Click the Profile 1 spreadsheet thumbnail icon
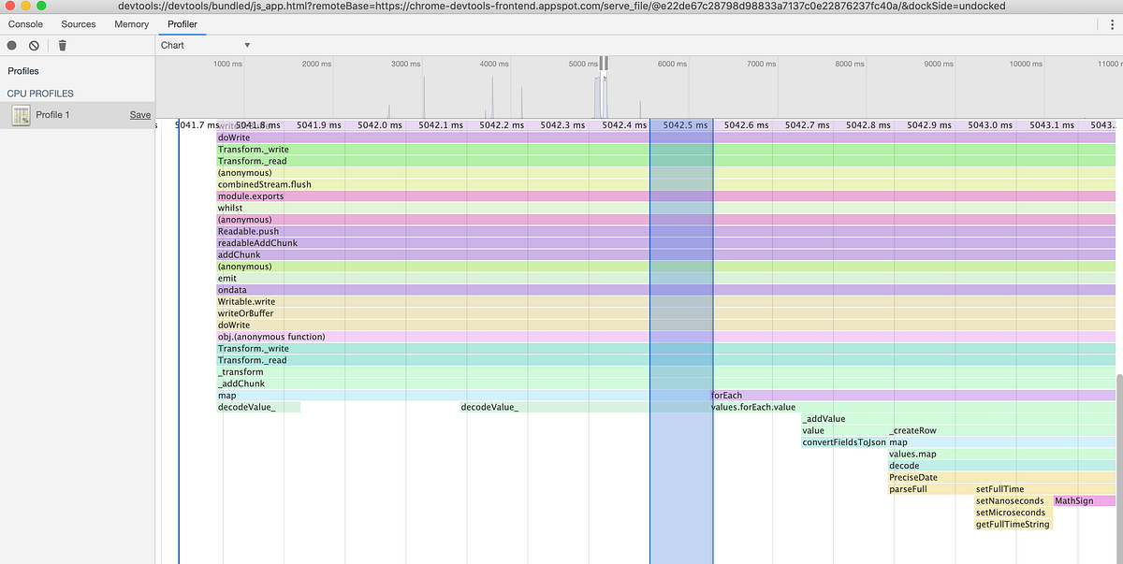Viewport: 1123px width, 564px height. point(21,114)
